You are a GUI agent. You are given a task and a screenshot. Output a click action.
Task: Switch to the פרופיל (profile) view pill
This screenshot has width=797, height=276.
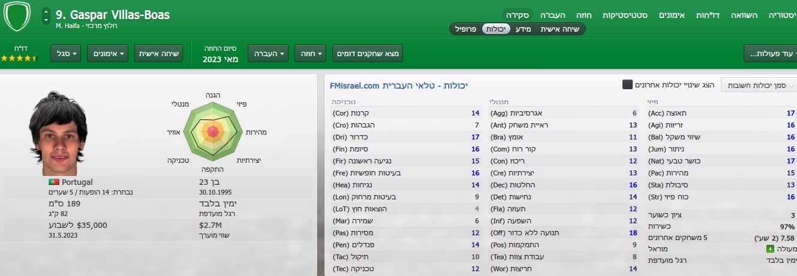(466, 29)
